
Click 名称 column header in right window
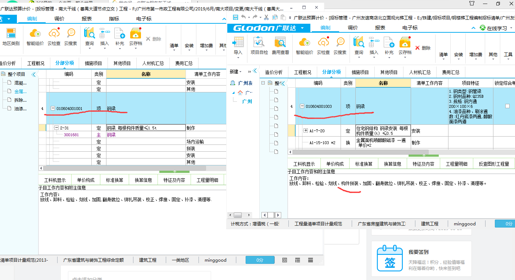pyautogui.click(x=383, y=83)
